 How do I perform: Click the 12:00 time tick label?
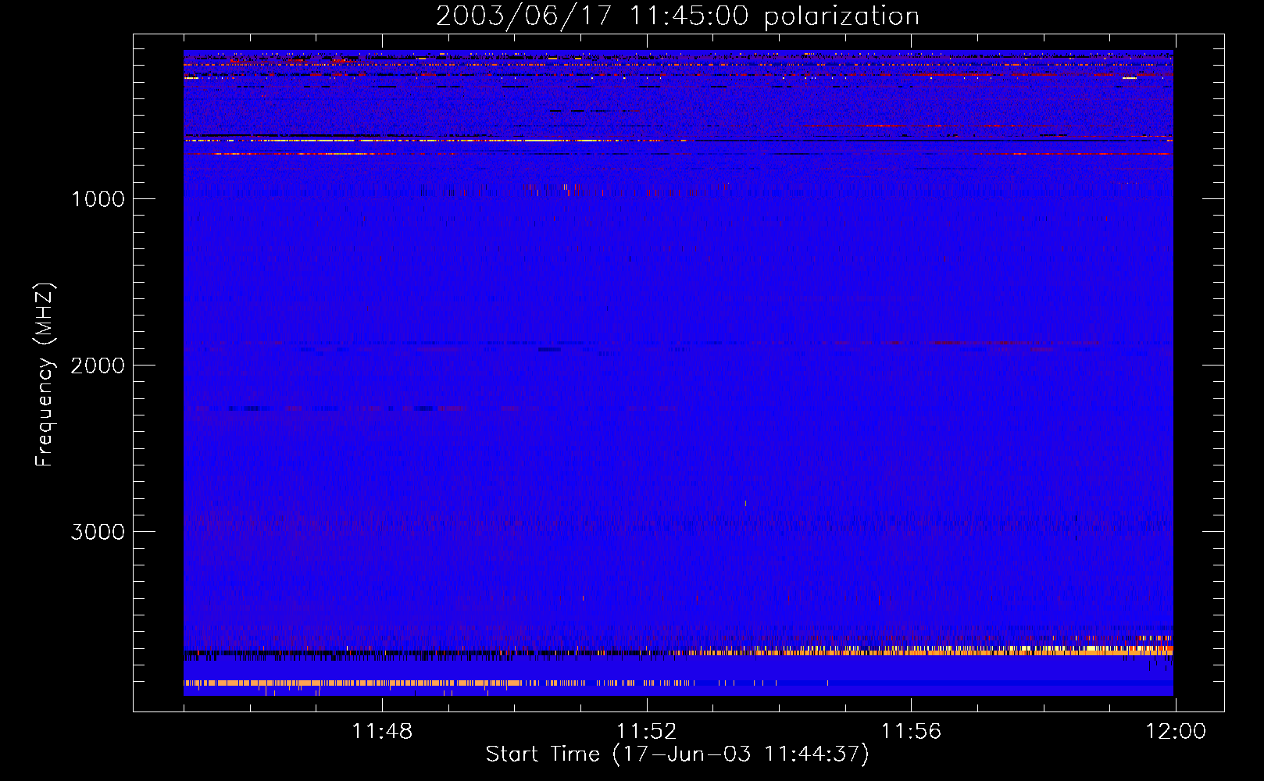(1176, 732)
